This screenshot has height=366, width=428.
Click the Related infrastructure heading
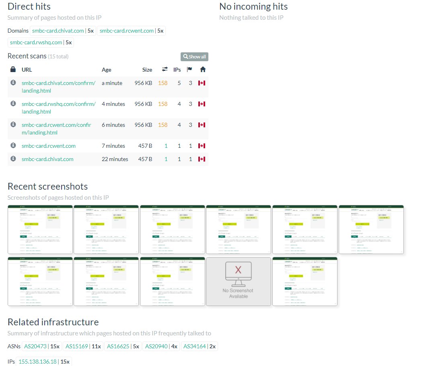(x=53, y=322)
